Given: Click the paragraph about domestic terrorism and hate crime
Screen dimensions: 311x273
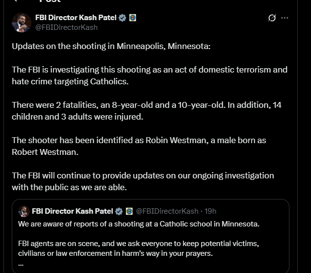Looking at the screenshot, I should [x=150, y=75].
